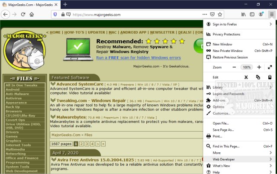Open Firefox account avatar icon in toolbar

coord(261,14)
